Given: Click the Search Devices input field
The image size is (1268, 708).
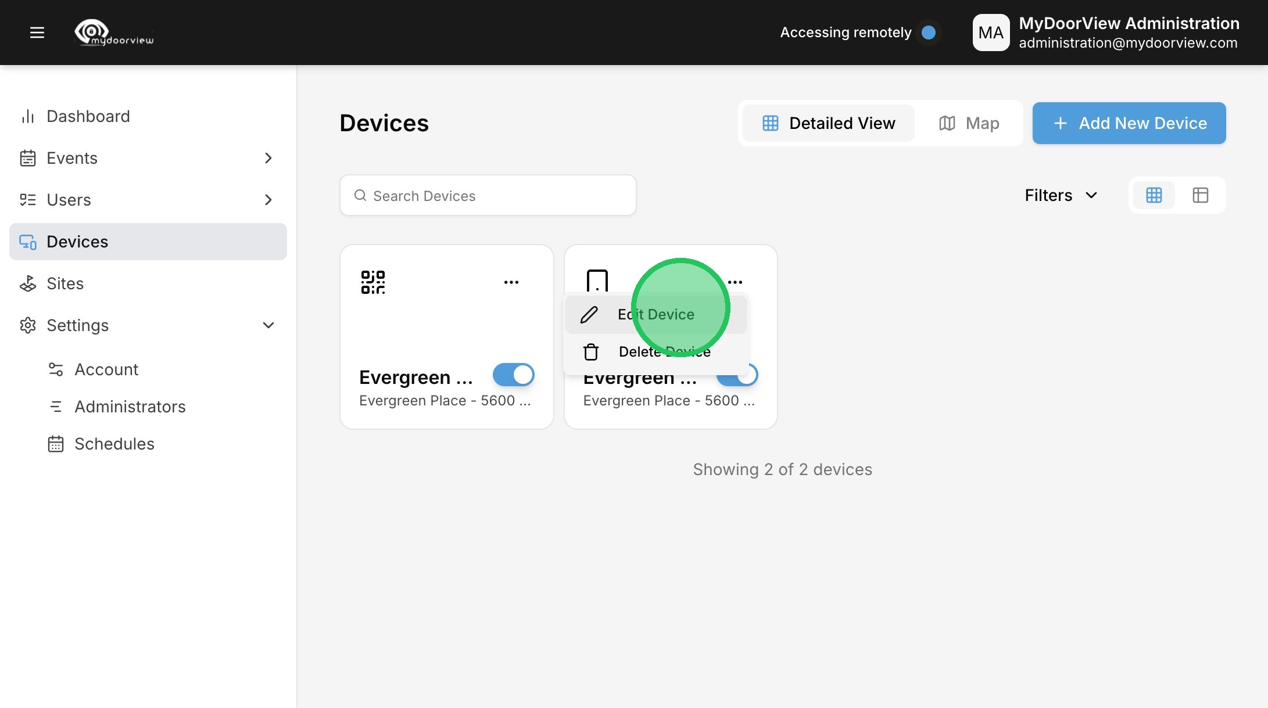Looking at the screenshot, I should [x=488, y=196].
